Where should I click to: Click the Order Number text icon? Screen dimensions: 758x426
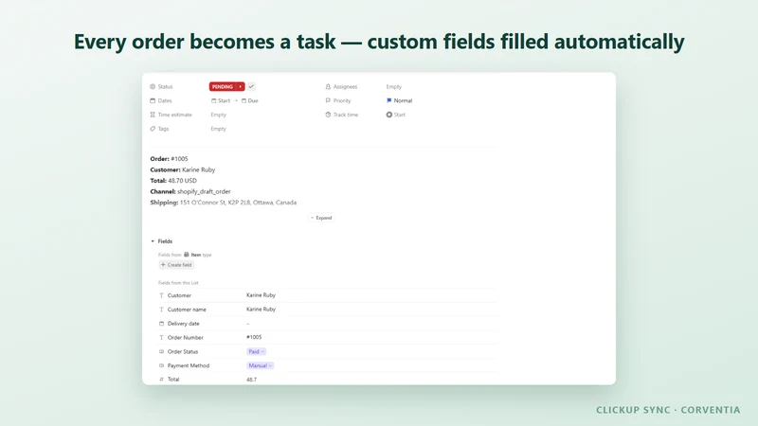point(161,337)
